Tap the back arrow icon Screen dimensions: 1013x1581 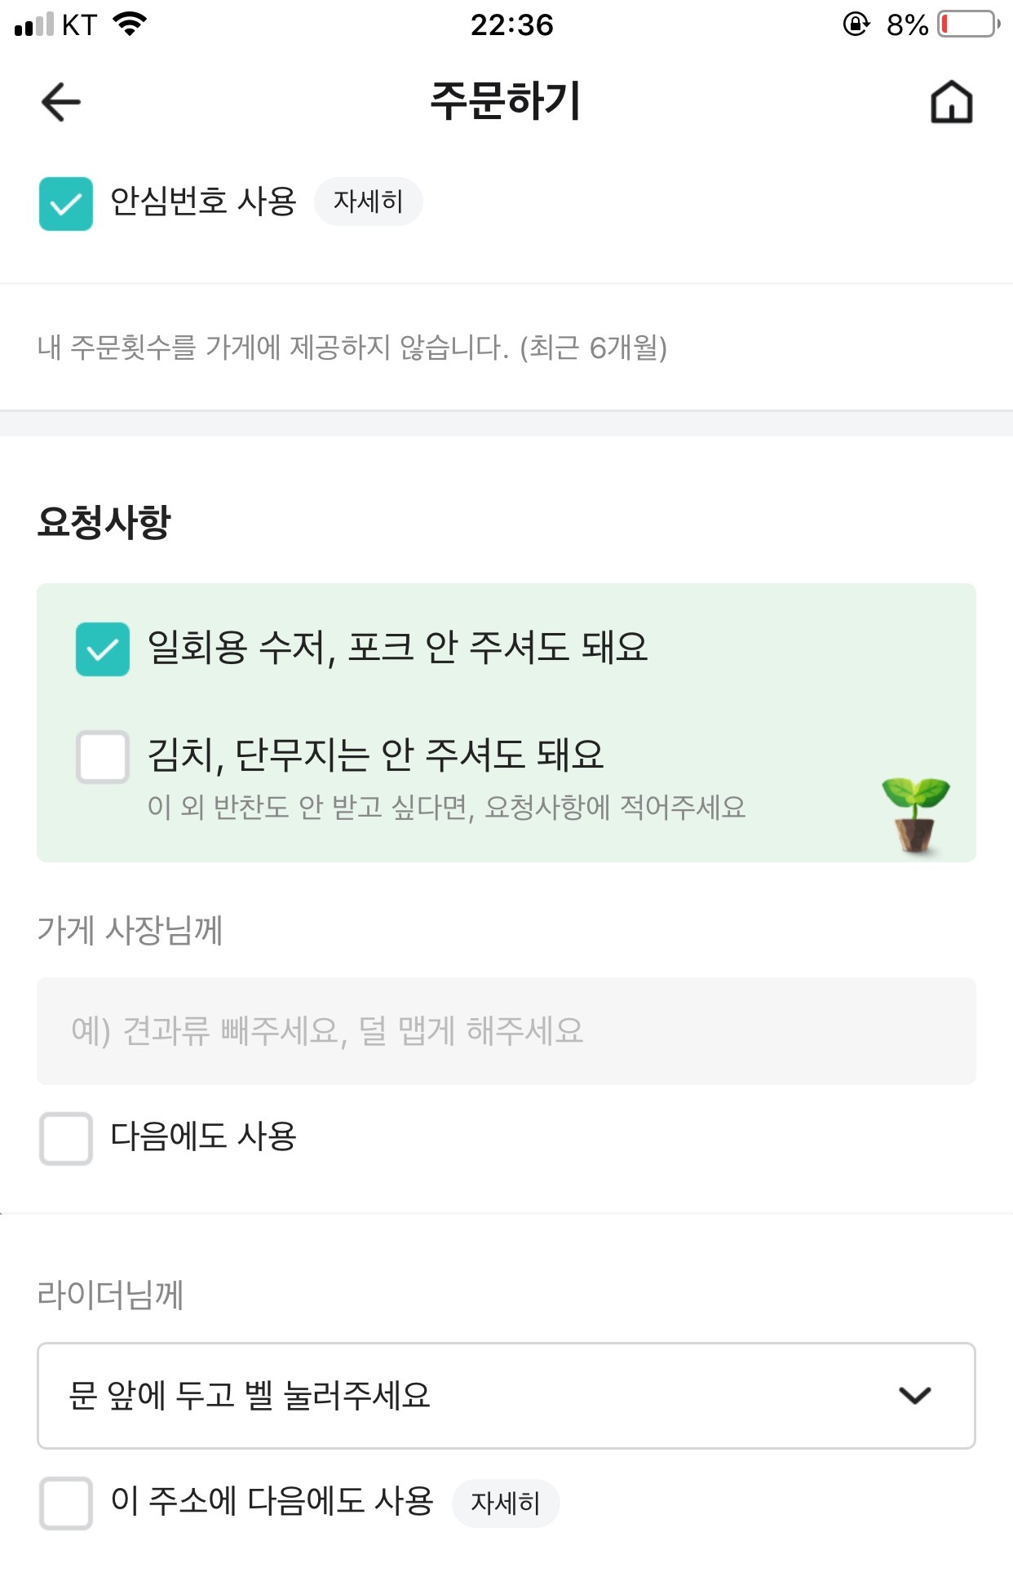[61, 103]
